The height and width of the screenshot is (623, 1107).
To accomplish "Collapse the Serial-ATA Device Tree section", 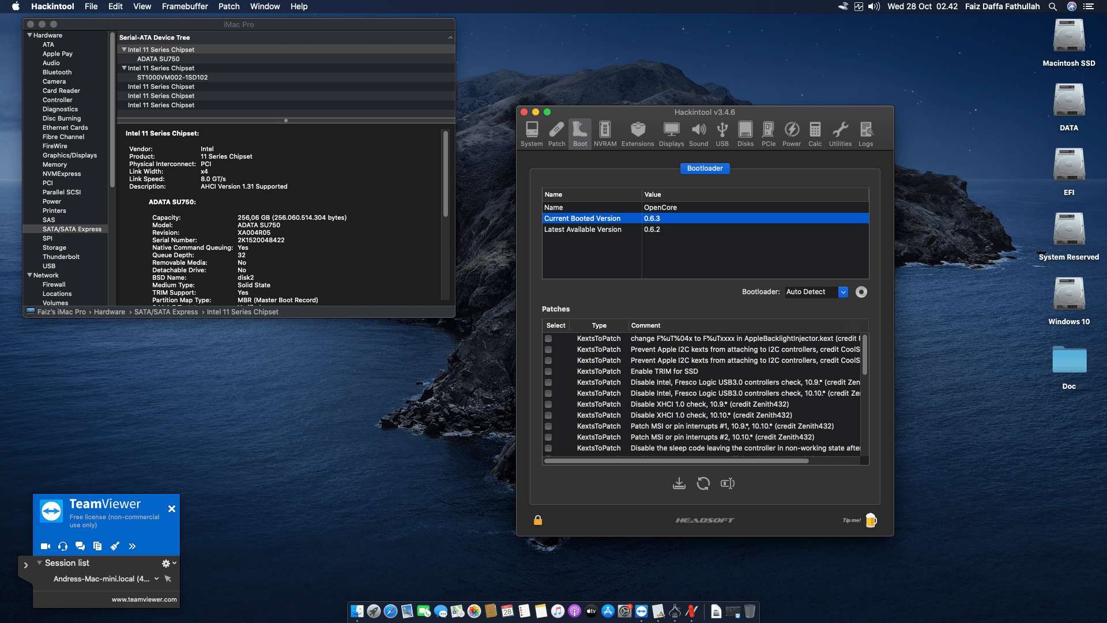I will tap(451, 37).
